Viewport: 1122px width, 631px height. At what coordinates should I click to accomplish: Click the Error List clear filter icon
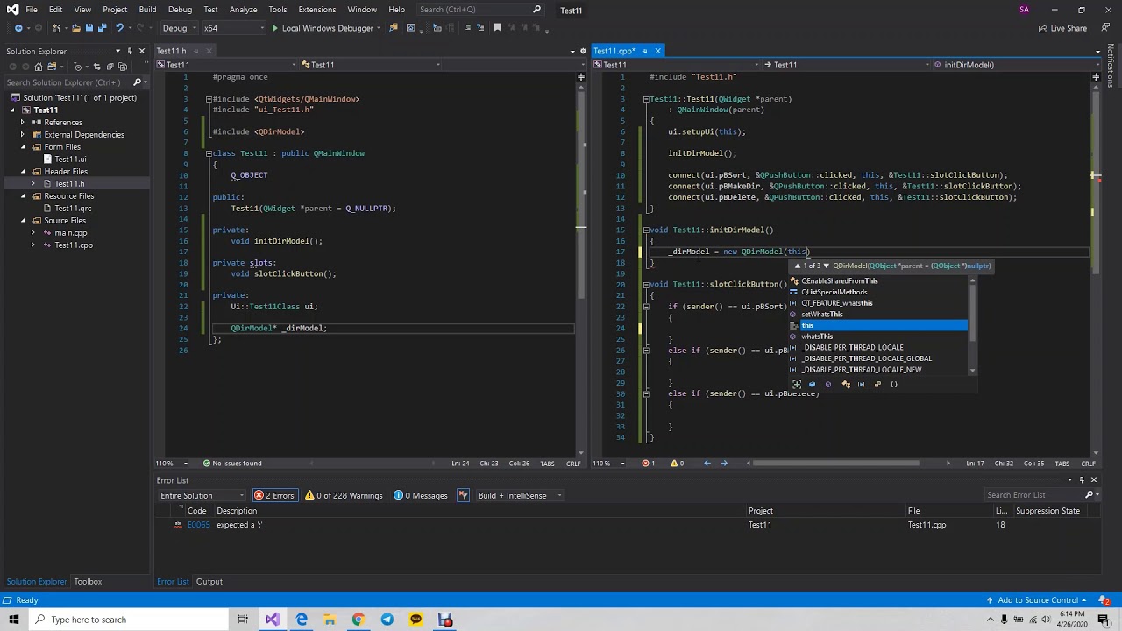[464, 495]
